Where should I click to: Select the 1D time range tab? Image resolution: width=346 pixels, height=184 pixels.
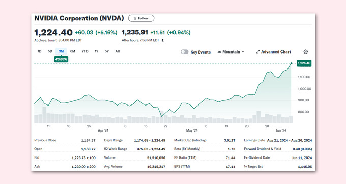click(39, 51)
